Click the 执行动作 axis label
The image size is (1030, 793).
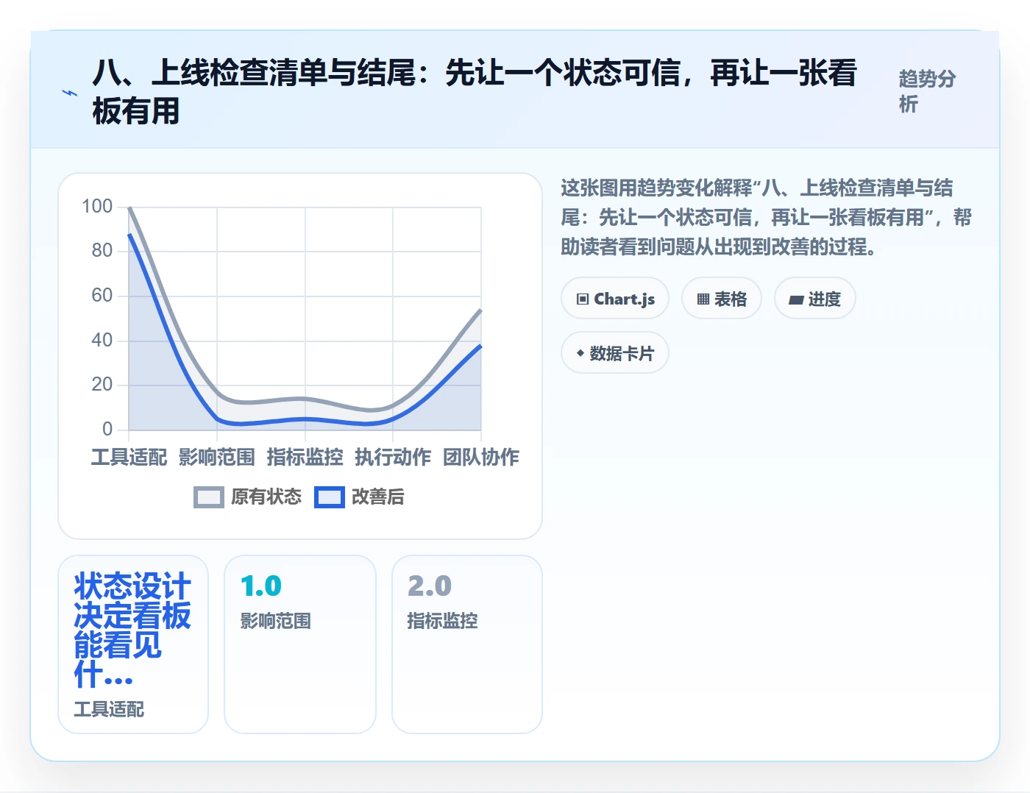pos(393,458)
